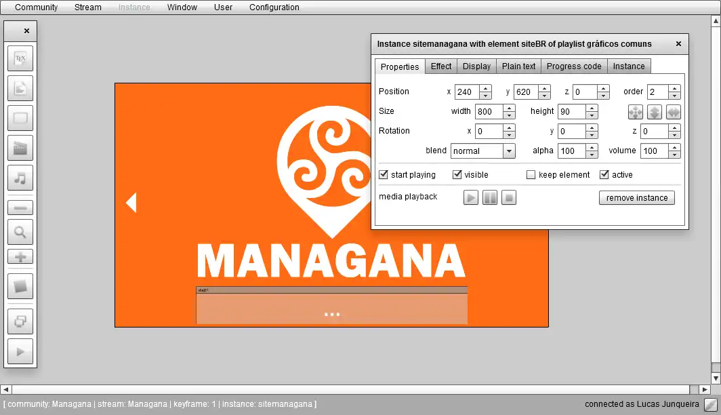Increase Rotation x stepper value
This screenshot has width=721, height=415.
pyautogui.click(x=509, y=128)
